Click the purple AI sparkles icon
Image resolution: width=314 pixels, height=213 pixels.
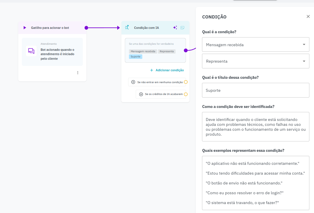tap(175, 28)
